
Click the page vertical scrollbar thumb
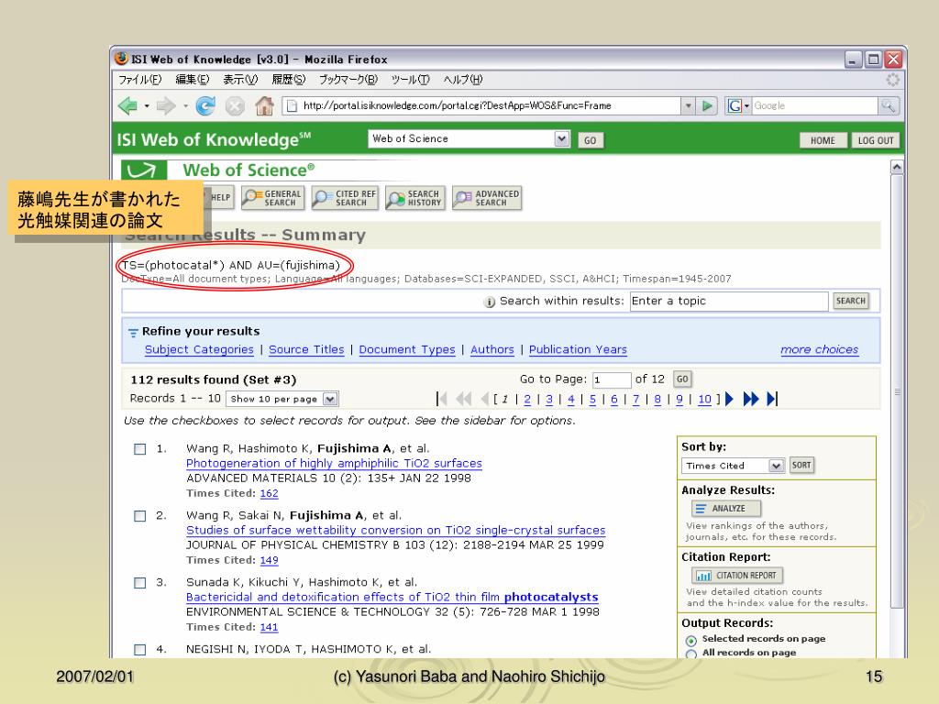[x=897, y=393]
